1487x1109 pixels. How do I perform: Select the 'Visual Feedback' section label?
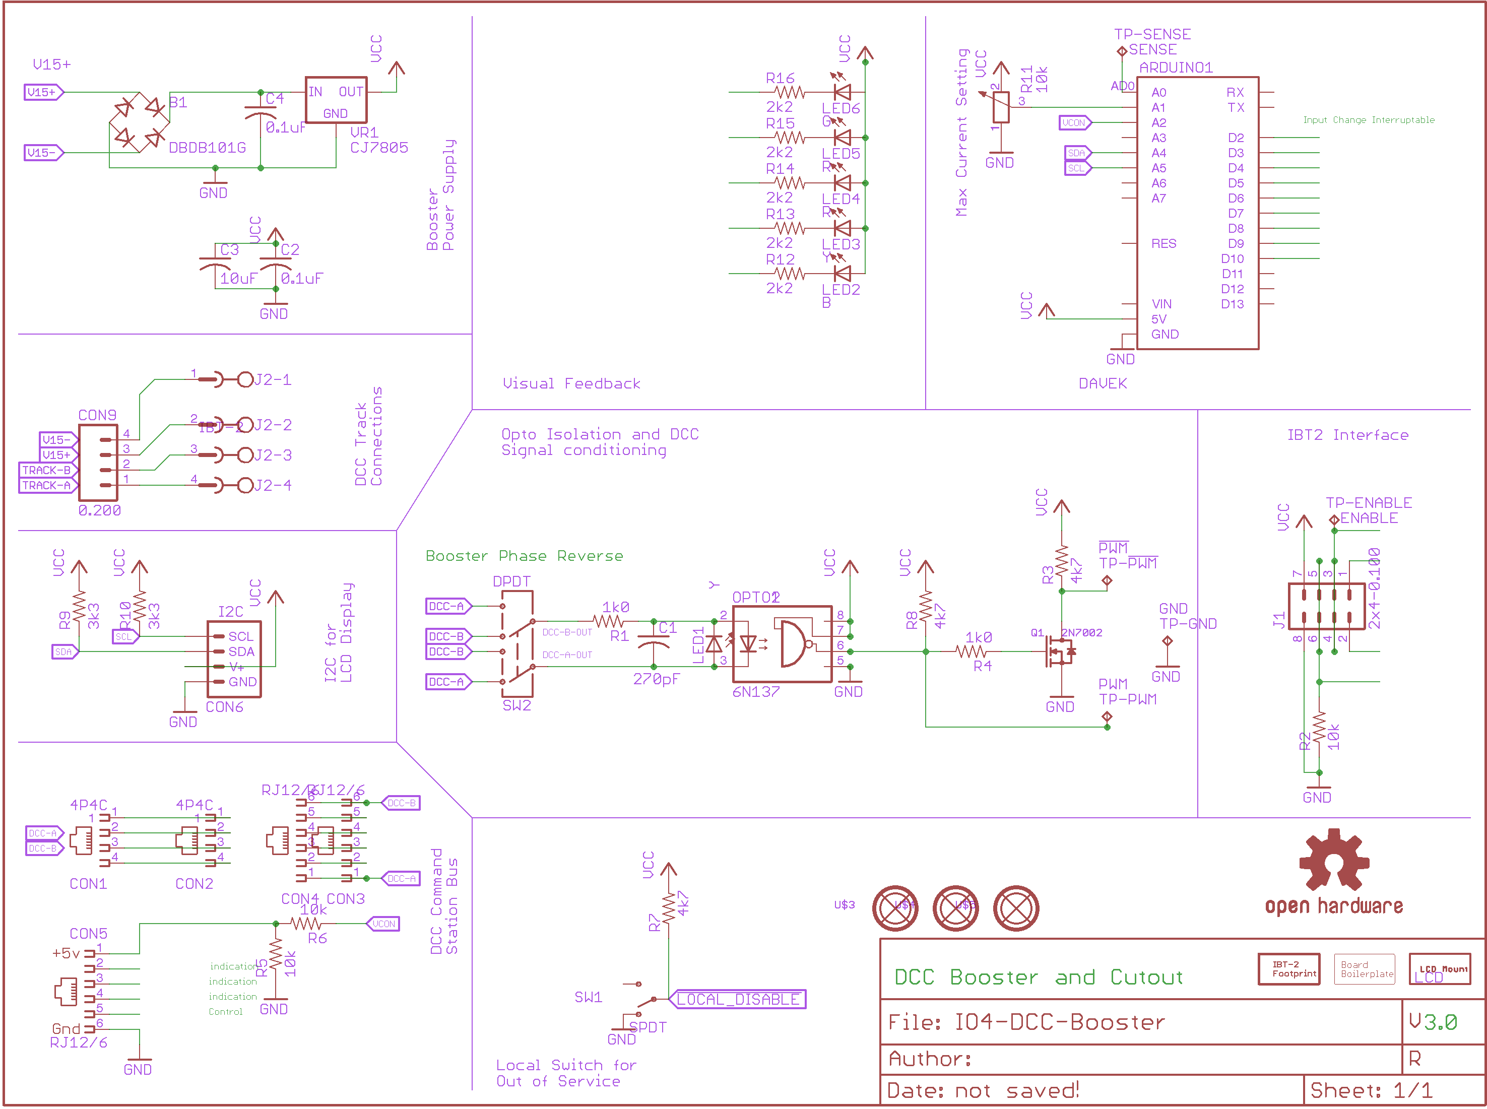[571, 383]
